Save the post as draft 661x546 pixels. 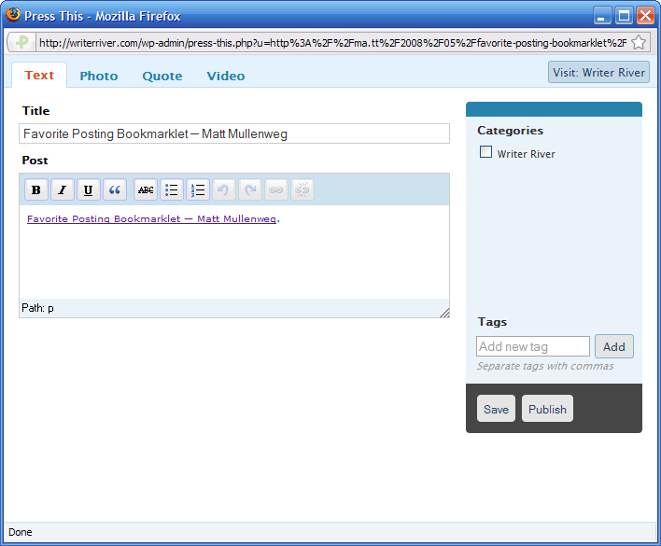pos(496,409)
